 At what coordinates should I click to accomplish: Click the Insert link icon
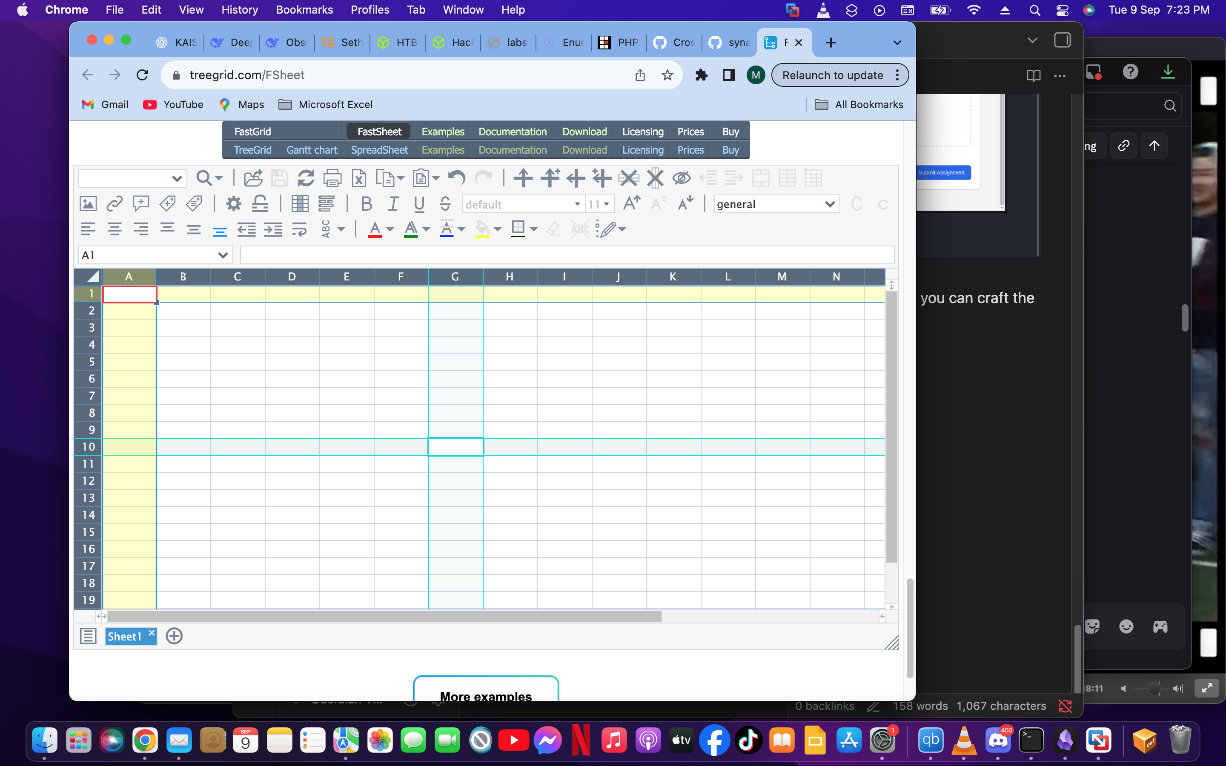[x=115, y=204]
